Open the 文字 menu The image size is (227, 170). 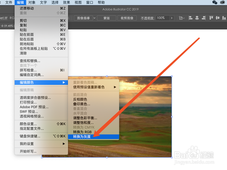coord(44,2)
